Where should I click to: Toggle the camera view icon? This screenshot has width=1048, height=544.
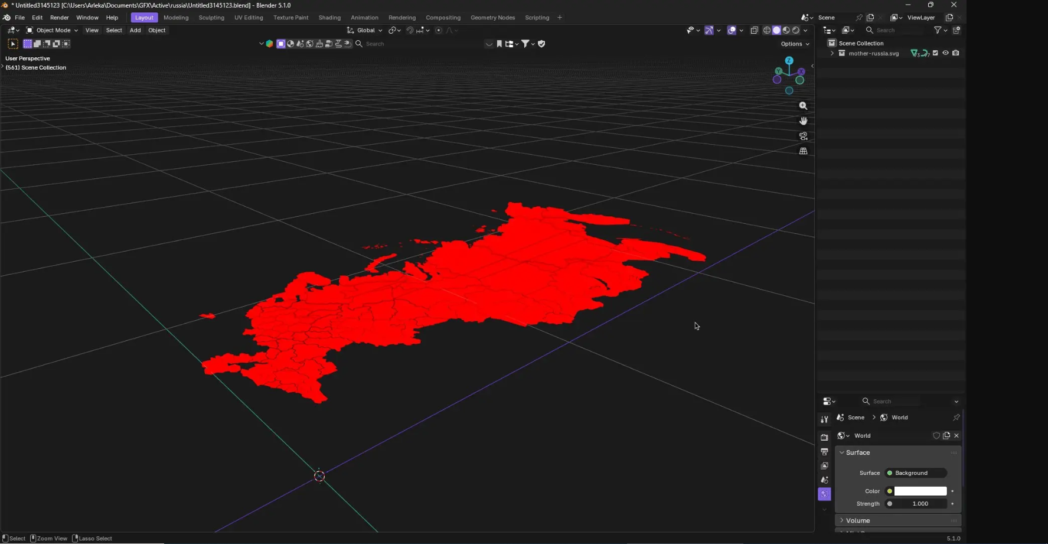(x=803, y=136)
